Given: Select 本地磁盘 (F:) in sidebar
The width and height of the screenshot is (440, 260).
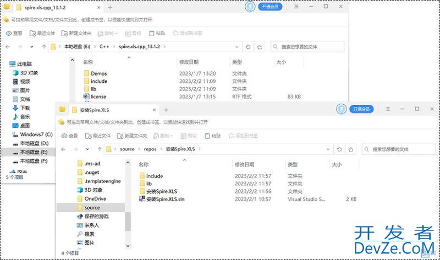Looking at the screenshot, I should [x=30, y=161].
